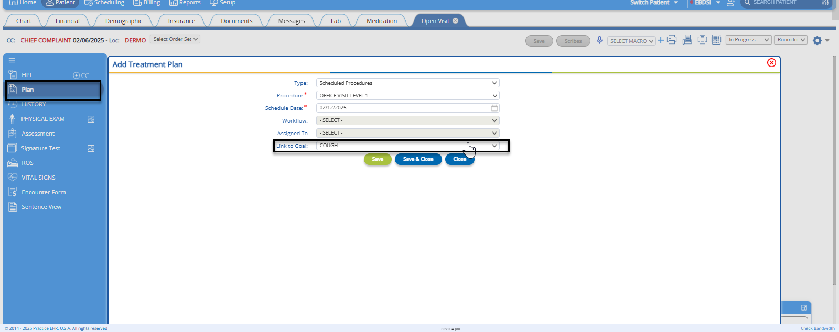This screenshot has height=332, width=839.
Task: Click the right-side vertical scrollbar
Action: pyautogui.click(x=834, y=170)
